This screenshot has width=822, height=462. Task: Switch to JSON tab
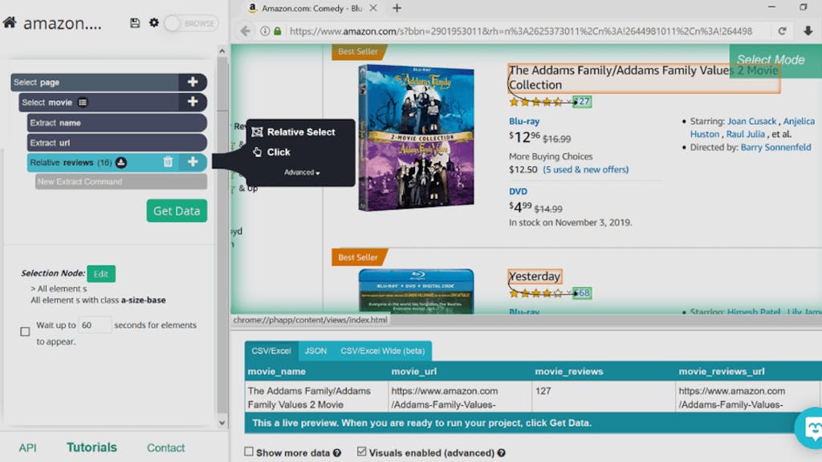click(315, 351)
